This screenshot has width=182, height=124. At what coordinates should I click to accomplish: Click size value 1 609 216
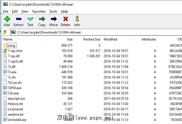[66, 67]
